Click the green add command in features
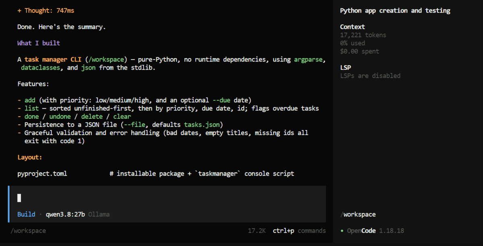This screenshot has height=246, width=483. (30, 100)
